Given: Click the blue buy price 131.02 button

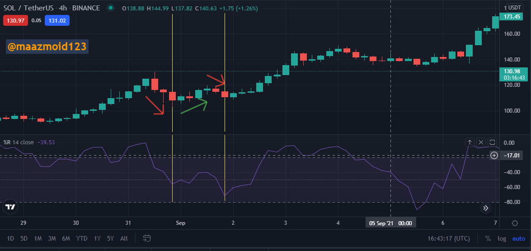Looking at the screenshot, I should point(57,21).
